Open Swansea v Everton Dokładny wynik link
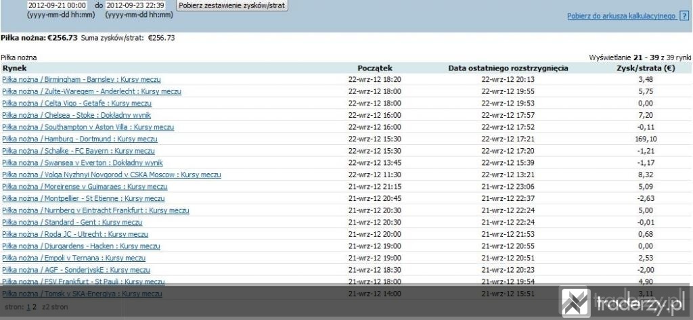The width and height of the screenshot is (693, 320). coord(83,163)
